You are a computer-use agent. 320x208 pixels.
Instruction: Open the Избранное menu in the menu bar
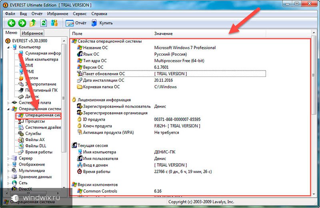(x=58, y=14)
